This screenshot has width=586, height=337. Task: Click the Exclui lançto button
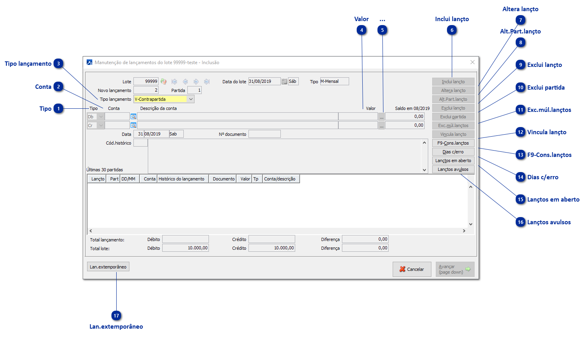(453, 108)
